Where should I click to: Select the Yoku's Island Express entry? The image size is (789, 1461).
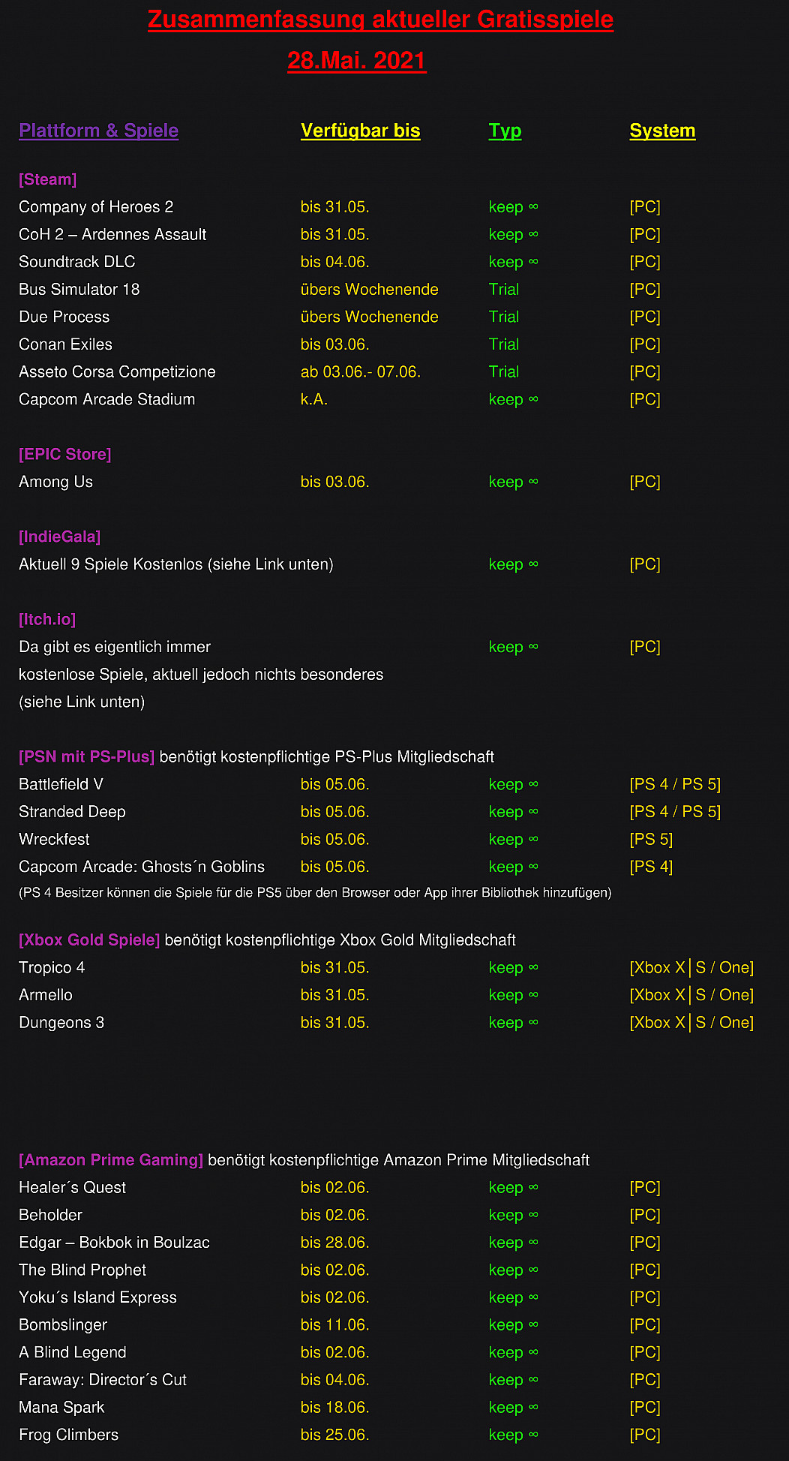[x=97, y=1297]
